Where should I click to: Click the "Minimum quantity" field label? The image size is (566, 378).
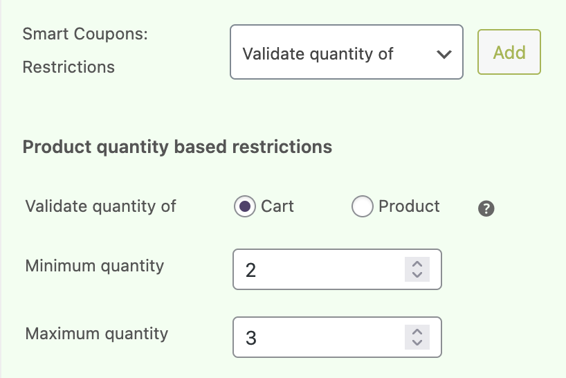pyautogui.click(x=95, y=265)
